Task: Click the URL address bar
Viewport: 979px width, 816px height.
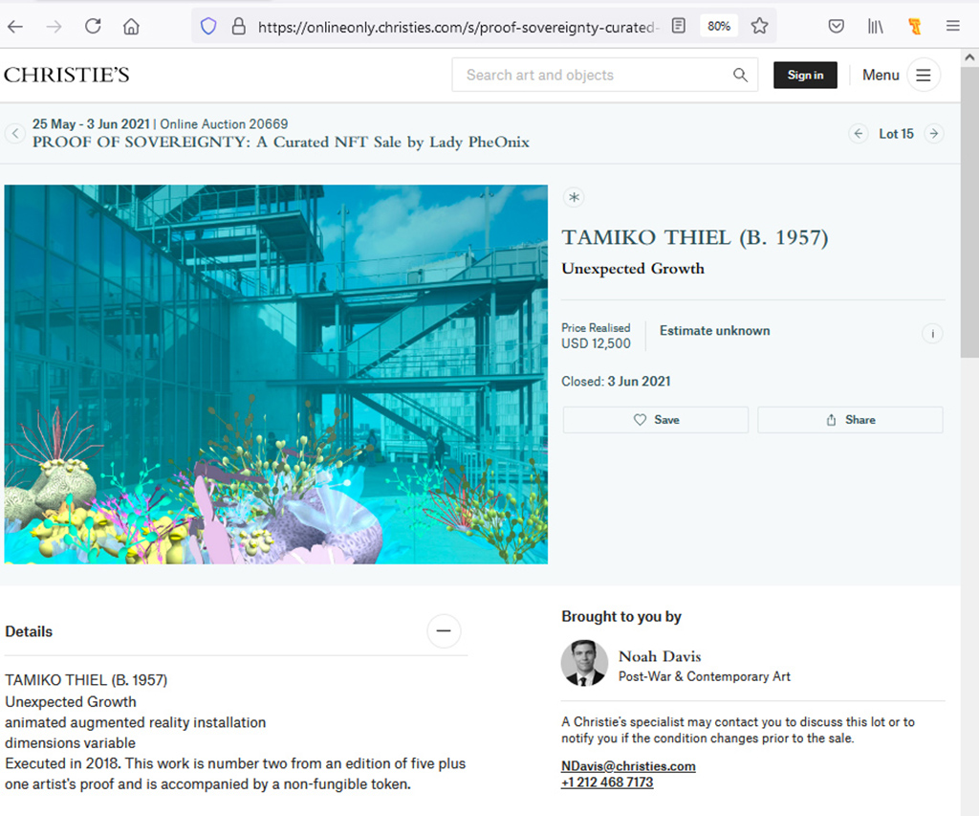Action: coord(458,27)
